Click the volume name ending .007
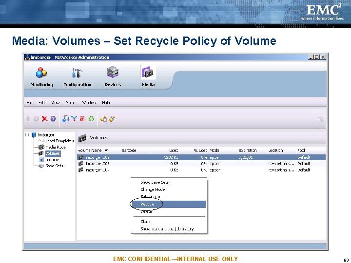The height and width of the screenshot is (263, 351). 97,170
